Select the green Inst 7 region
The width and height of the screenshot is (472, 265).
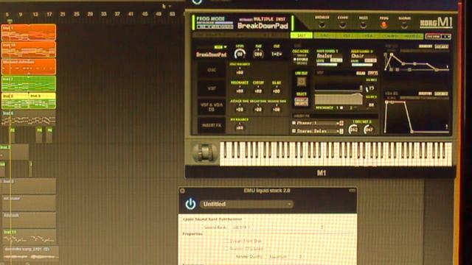(x=29, y=84)
